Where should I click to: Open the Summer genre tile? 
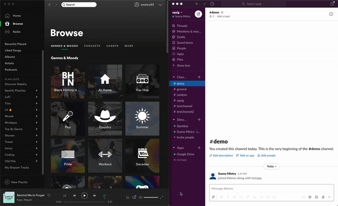pos(142,119)
